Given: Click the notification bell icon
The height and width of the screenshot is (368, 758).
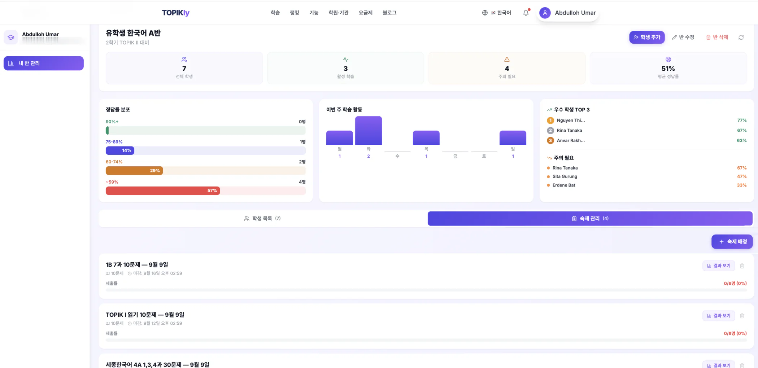Looking at the screenshot, I should click(x=526, y=13).
